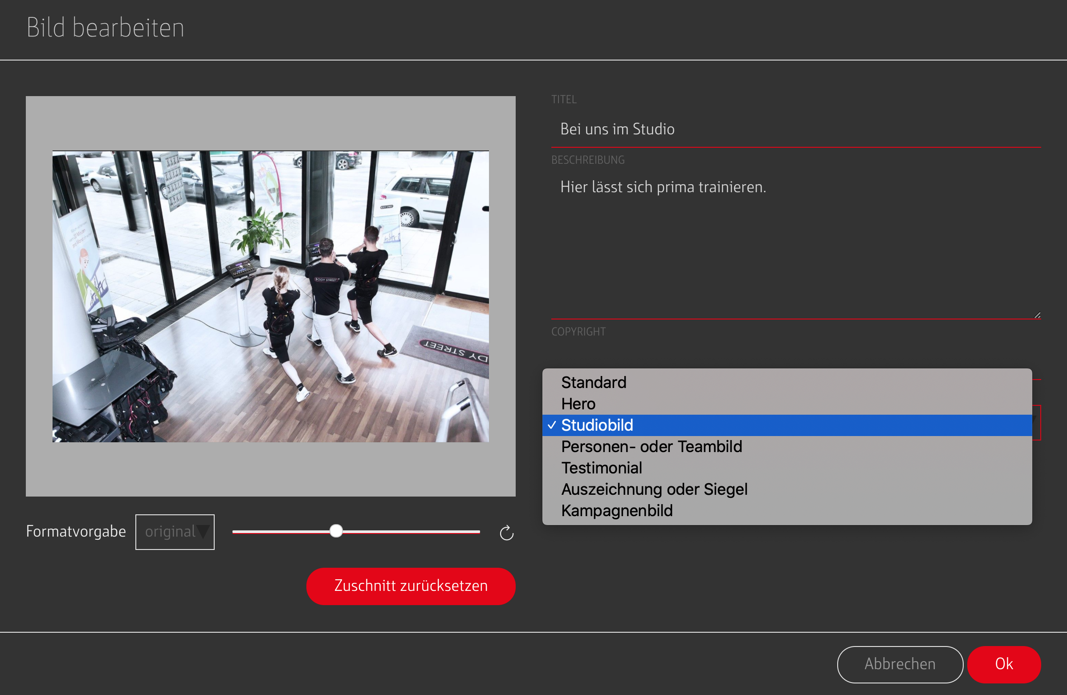Select Testimonial from the list
Viewport: 1067px width, 695px height.
tap(601, 468)
